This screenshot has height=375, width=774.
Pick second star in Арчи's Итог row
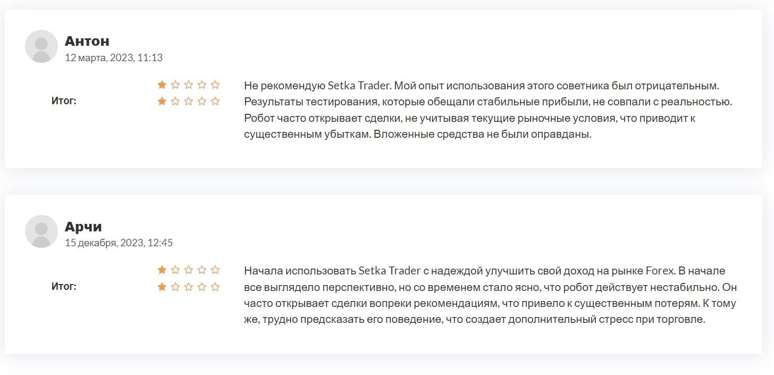pos(175,287)
